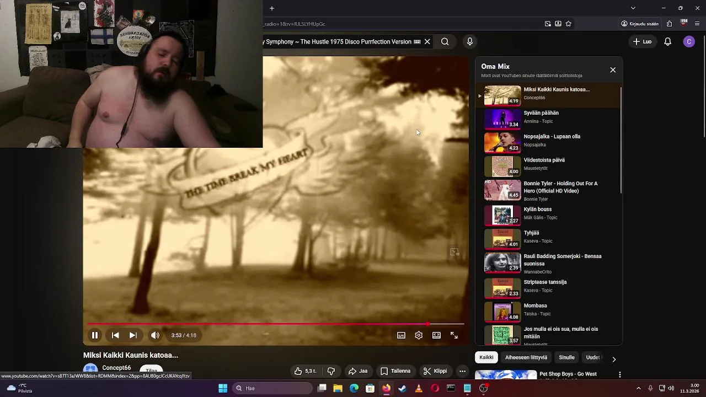Open the list all tabs dropdown
The width and height of the screenshot is (706, 397).
(x=633, y=8)
